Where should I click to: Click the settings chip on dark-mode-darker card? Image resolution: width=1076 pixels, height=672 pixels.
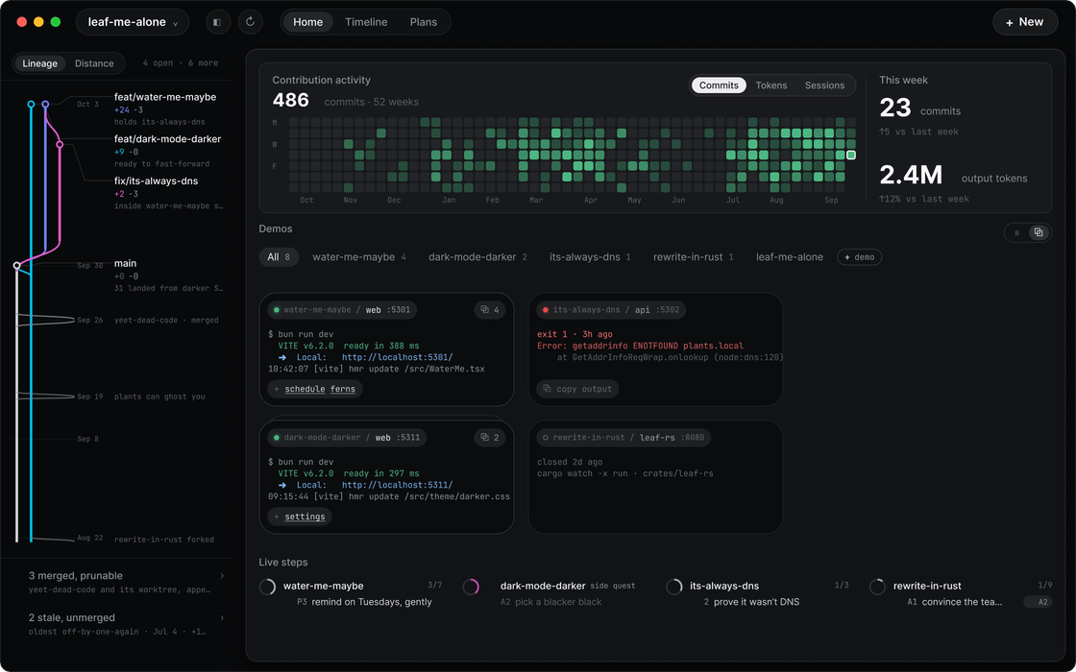click(299, 516)
